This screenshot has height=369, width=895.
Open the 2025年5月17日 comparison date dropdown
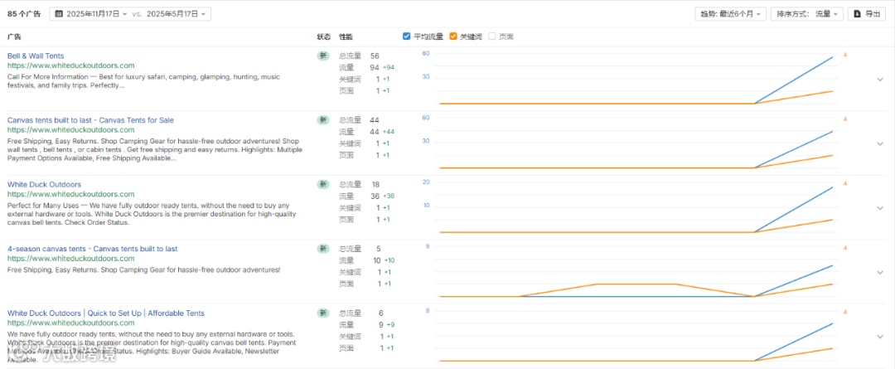[x=177, y=14]
